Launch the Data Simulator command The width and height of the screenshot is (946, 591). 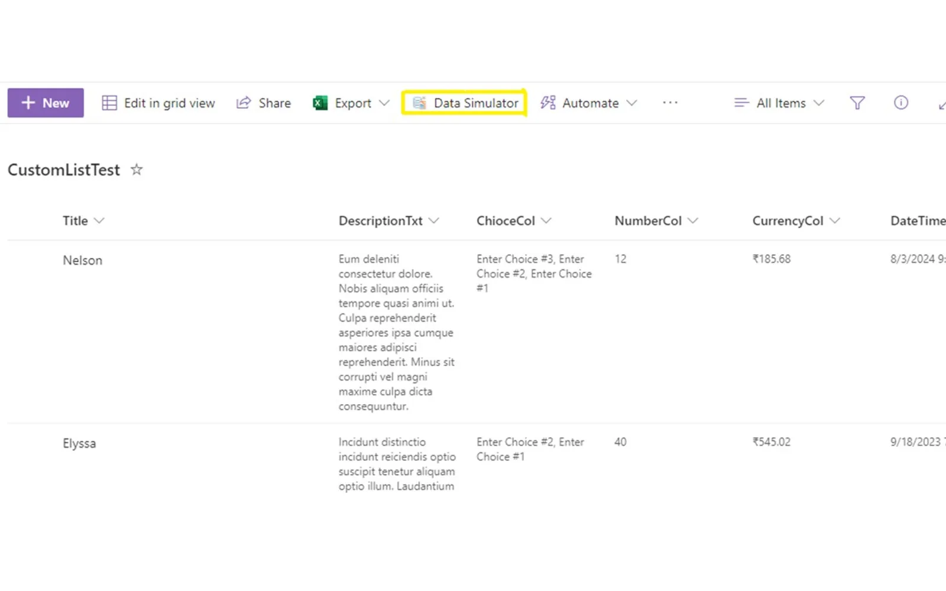tap(465, 103)
